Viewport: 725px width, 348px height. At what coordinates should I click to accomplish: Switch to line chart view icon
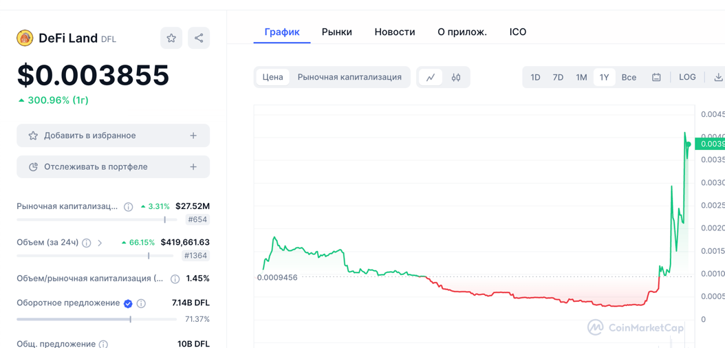pos(431,78)
